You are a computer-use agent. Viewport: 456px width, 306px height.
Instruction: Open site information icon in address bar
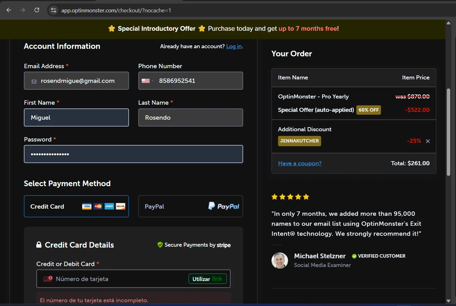coord(54,10)
